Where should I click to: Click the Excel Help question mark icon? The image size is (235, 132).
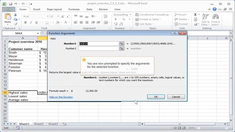coord(214,9)
